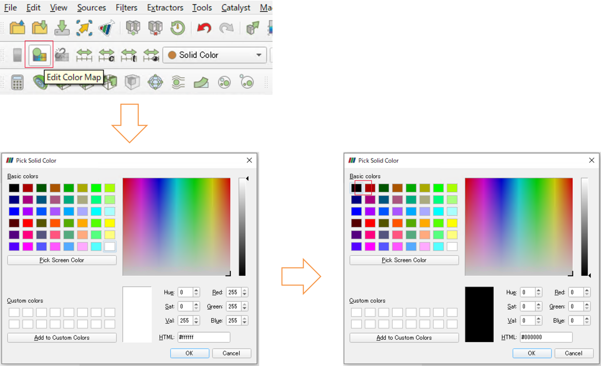Click the Rescale to custom range icon
The width and height of the screenshot is (601, 366).
(x=106, y=55)
